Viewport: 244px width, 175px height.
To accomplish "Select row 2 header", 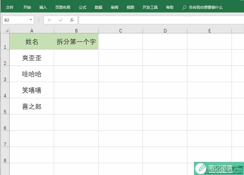I will pos(5,58).
